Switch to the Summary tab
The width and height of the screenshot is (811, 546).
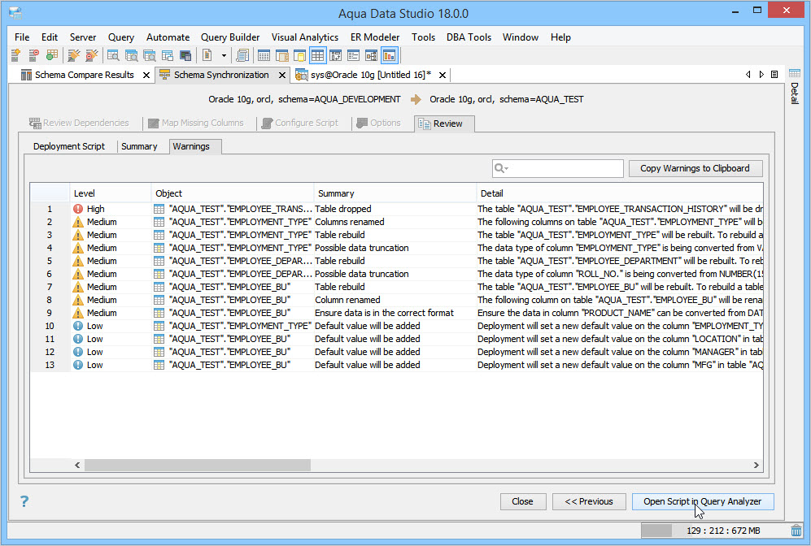(139, 147)
